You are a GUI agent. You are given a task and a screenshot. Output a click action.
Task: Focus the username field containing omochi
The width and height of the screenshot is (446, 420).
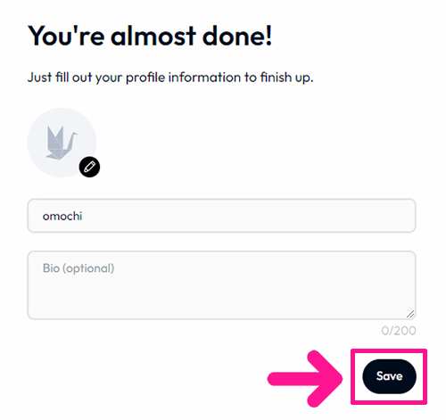point(221,216)
